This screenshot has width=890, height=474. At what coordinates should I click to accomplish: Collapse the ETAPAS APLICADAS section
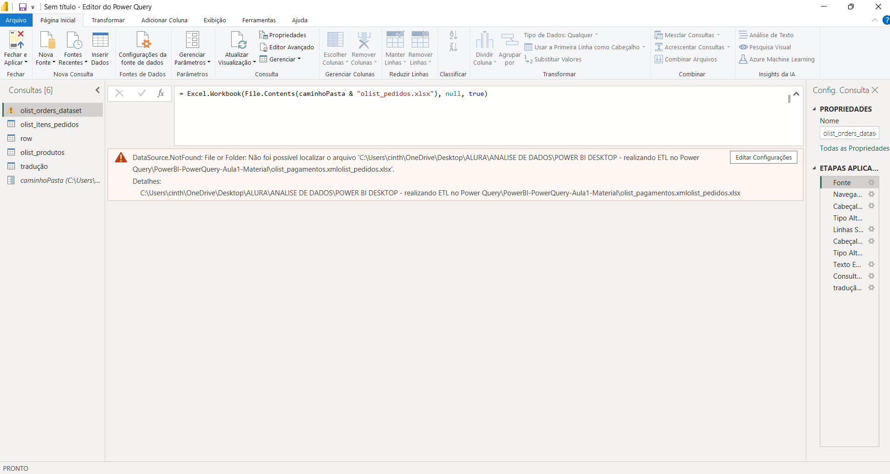click(x=814, y=168)
